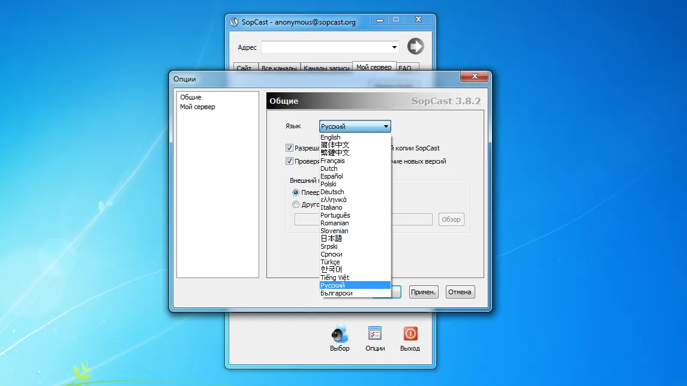Choose 简体中文 from the language list
This screenshot has height=386, width=687.
click(x=355, y=145)
